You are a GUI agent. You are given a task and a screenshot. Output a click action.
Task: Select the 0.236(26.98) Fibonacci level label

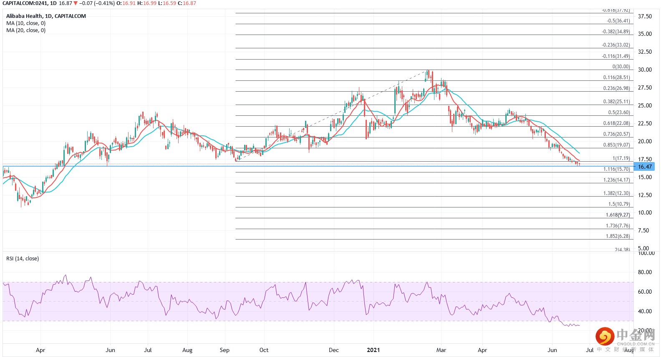616,88
